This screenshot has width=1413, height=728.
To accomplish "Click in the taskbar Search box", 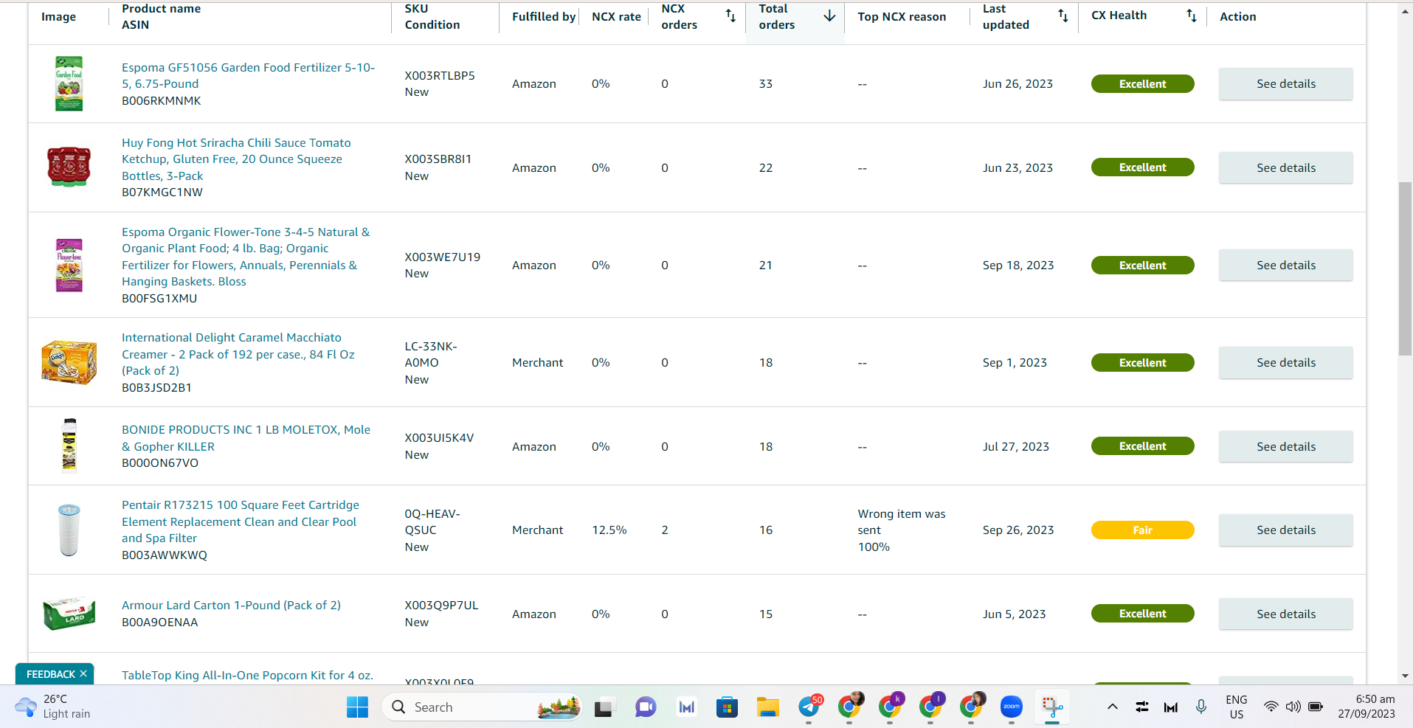I will click(x=482, y=707).
